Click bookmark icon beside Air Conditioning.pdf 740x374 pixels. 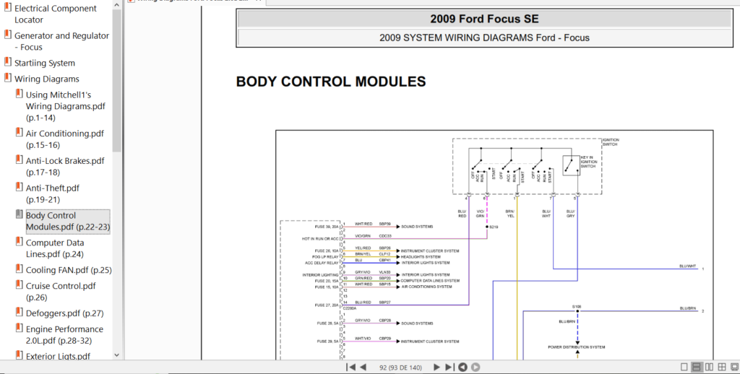coord(19,133)
